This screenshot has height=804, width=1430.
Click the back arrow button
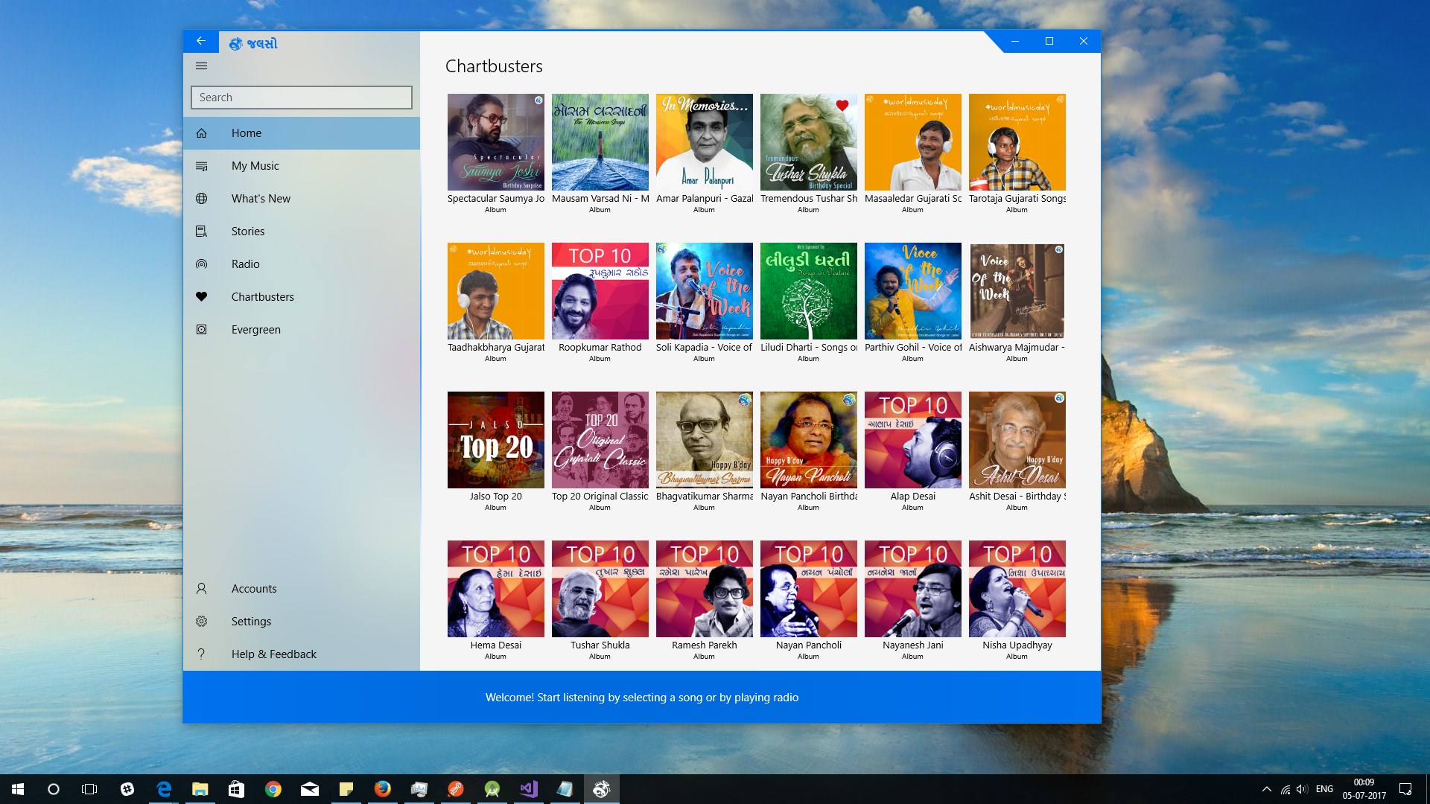pos(201,41)
